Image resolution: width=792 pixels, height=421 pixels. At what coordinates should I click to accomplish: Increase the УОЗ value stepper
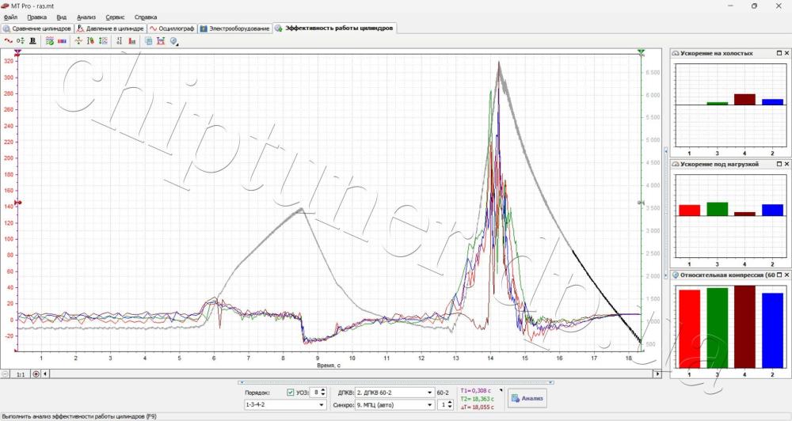coord(323,389)
